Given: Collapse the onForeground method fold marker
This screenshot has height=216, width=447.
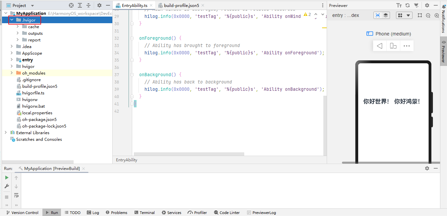Looking at the screenshot, I should [x=132, y=38].
